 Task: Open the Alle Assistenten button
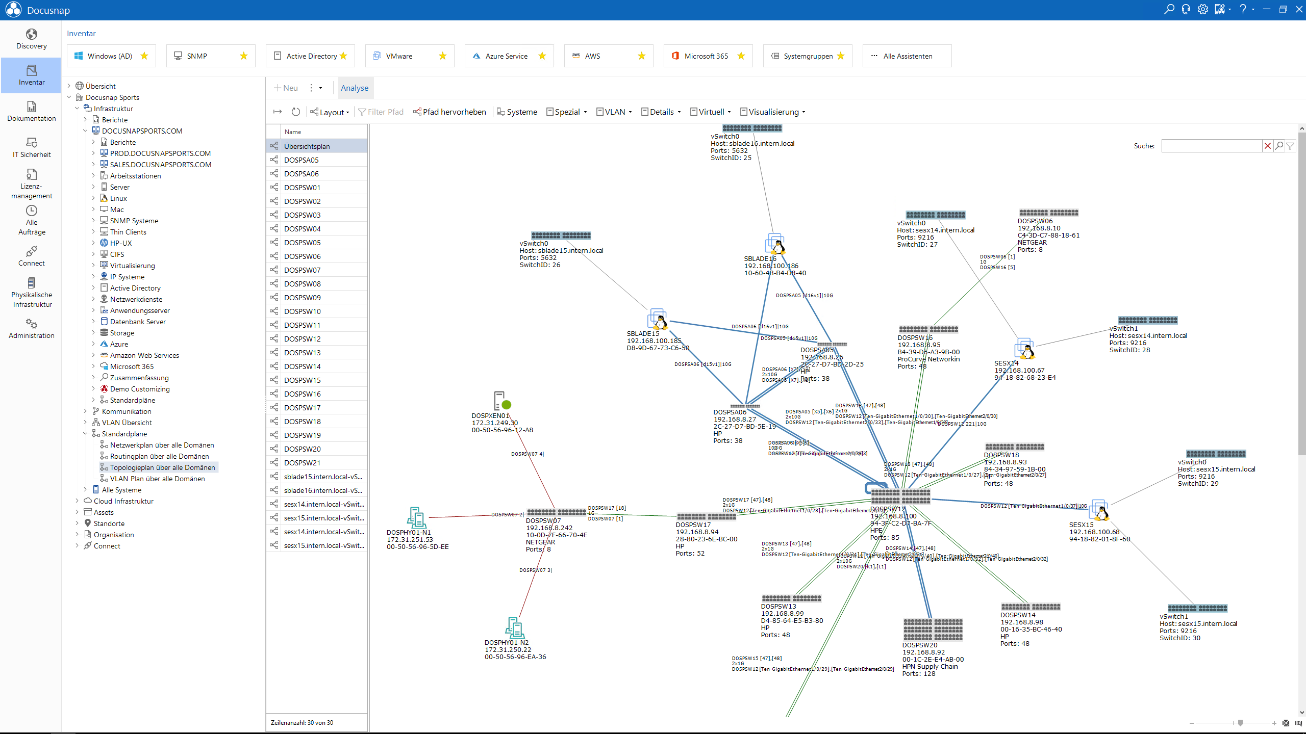907,56
